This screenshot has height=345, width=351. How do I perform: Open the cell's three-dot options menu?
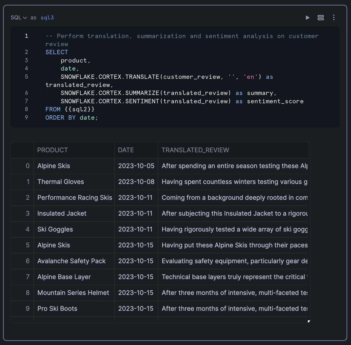pos(334,18)
